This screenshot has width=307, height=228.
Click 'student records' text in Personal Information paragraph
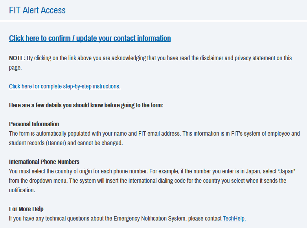tap(27, 143)
